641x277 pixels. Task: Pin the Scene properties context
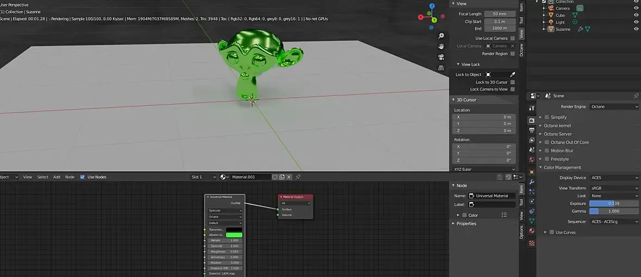pos(636,96)
